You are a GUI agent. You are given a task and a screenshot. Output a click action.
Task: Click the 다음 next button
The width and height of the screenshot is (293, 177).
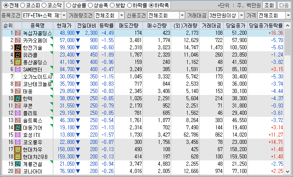click(284, 5)
